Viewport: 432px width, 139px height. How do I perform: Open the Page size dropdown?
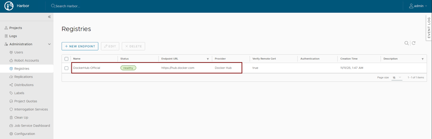[x=397, y=77]
